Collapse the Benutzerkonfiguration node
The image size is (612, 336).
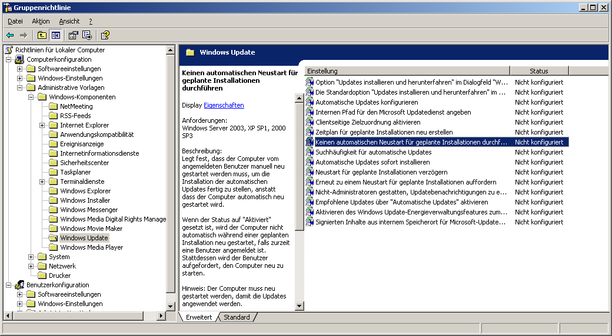tap(9, 285)
